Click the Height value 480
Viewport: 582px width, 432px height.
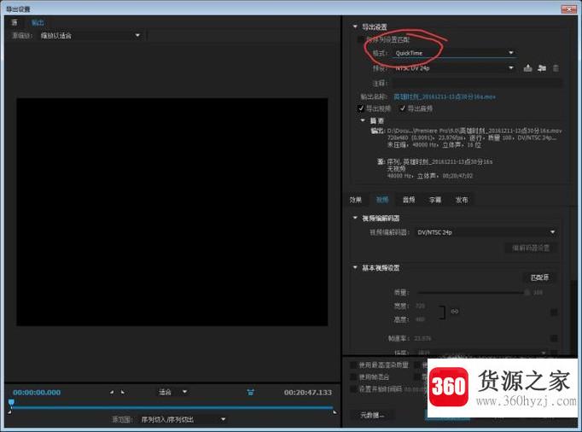420,319
